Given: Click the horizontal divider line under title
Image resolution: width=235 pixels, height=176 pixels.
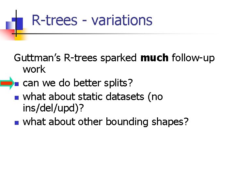Looking at the screenshot, I should (114, 34).
